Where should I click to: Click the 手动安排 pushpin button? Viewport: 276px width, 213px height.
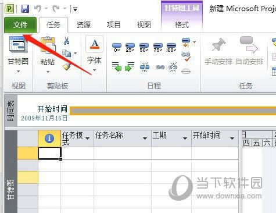coord(218,51)
